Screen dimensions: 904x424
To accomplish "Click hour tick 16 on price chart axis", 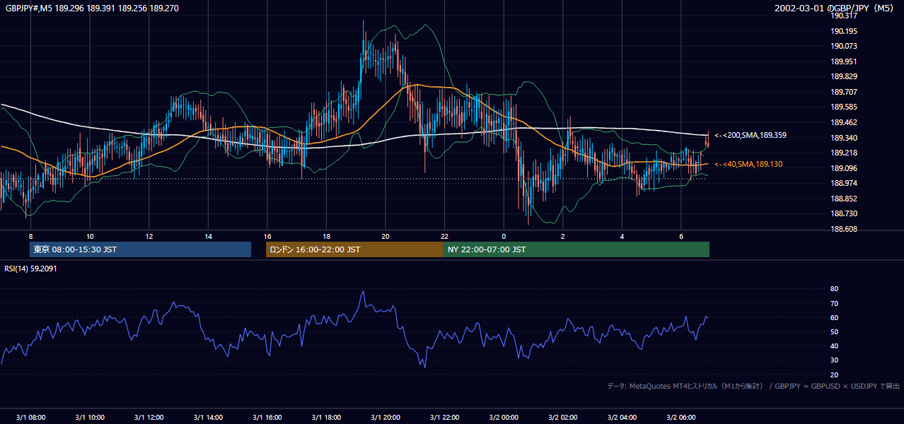I will [267, 236].
